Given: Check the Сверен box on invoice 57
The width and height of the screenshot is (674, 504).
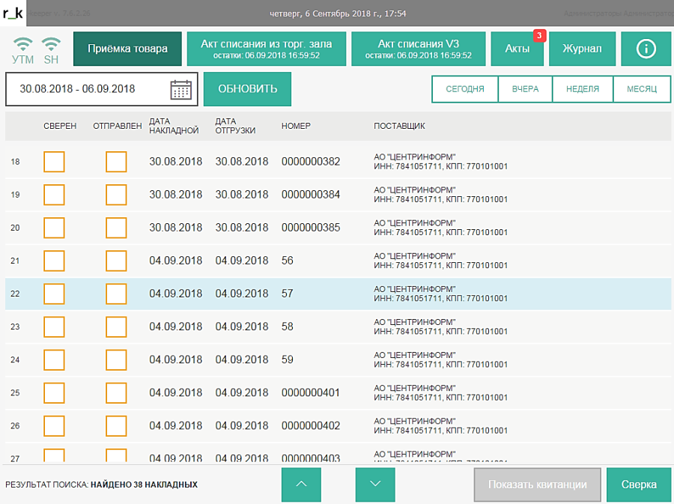Looking at the screenshot, I should pyautogui.click(x=54, y=294).
